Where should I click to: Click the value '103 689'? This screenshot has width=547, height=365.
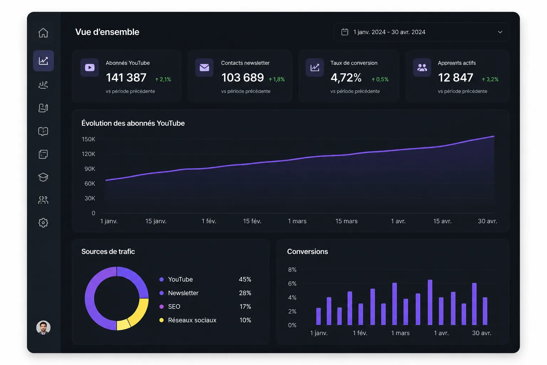point(243,77)
